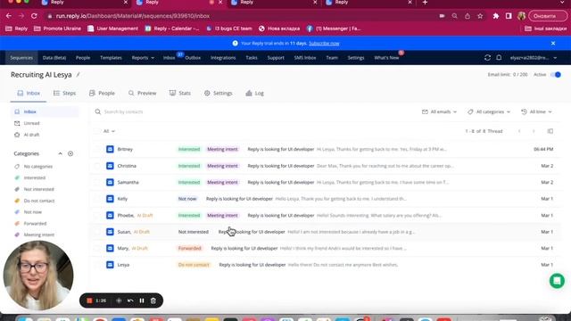Close the trial banner
The width and height of the screenshot is (571, 321).
point(553,43)
